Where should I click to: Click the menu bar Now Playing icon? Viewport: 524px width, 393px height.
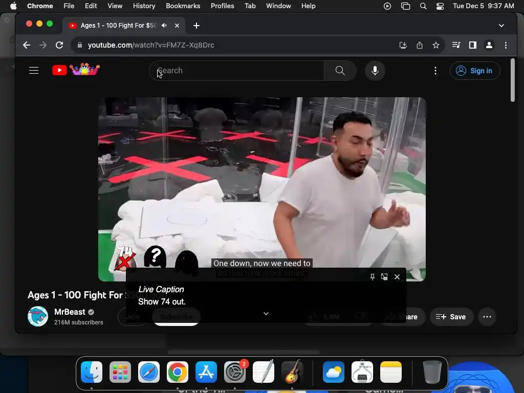tap(387, 6)
